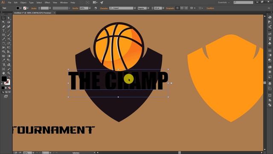
Task: Open the Essentials workspace switcher
Action: (224, 3)
